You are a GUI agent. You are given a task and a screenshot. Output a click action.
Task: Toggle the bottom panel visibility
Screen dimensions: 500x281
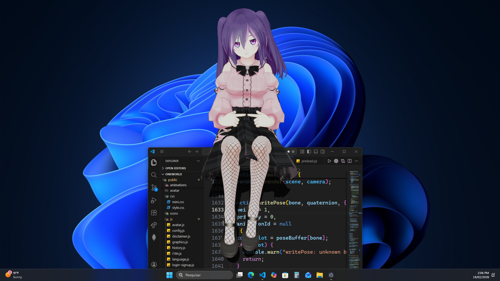[316, 152]
